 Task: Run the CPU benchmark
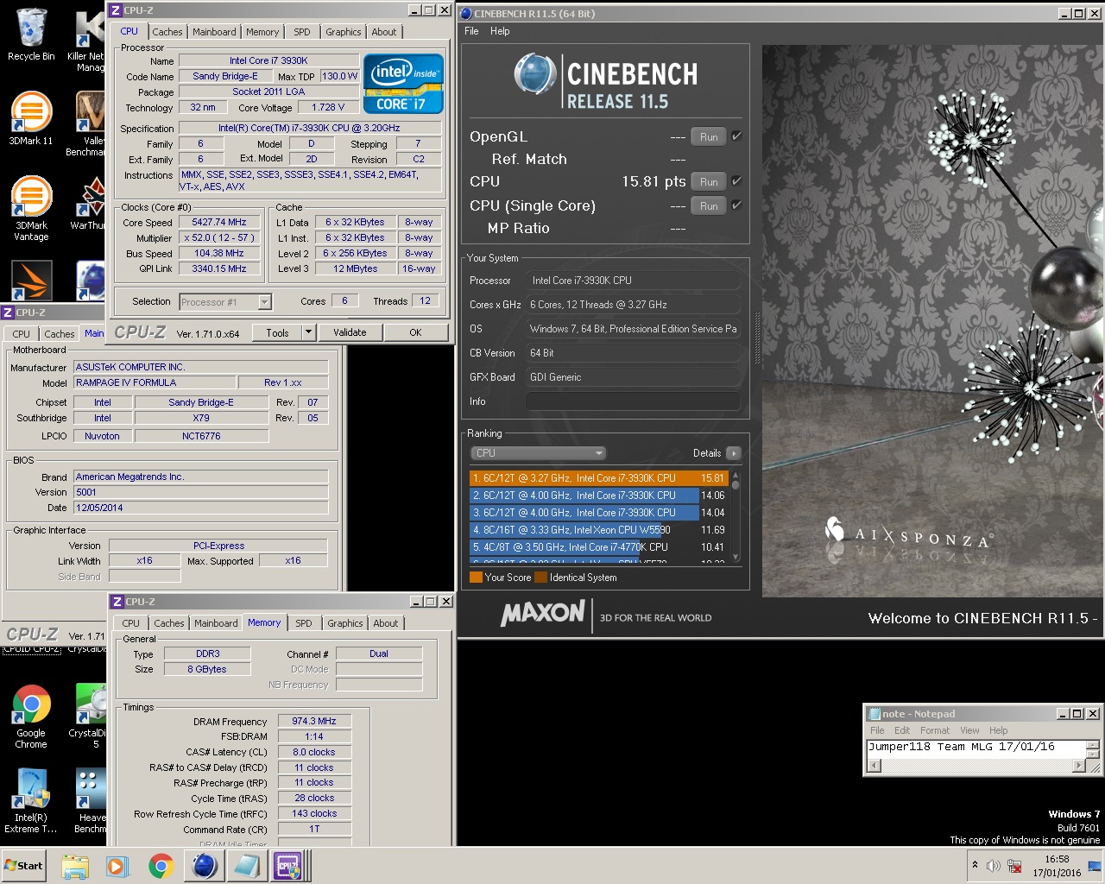pyautogui.click(x=709, y=182)
